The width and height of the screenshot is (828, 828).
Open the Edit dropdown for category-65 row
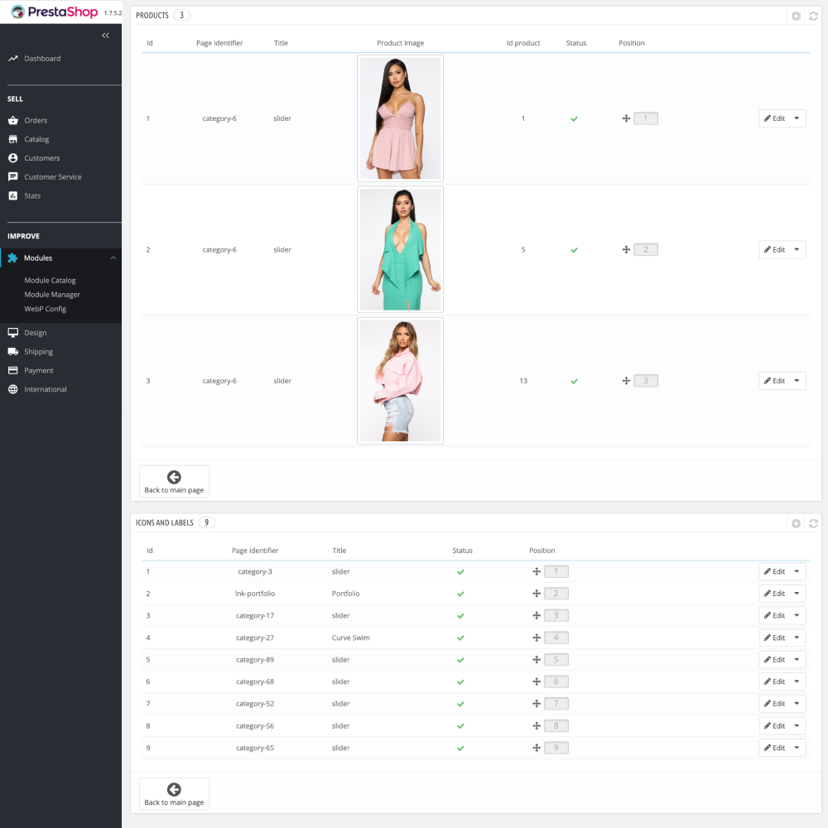coord(797,748)
